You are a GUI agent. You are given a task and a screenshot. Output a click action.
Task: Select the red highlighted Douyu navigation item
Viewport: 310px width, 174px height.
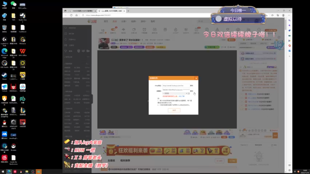(115, 21)
